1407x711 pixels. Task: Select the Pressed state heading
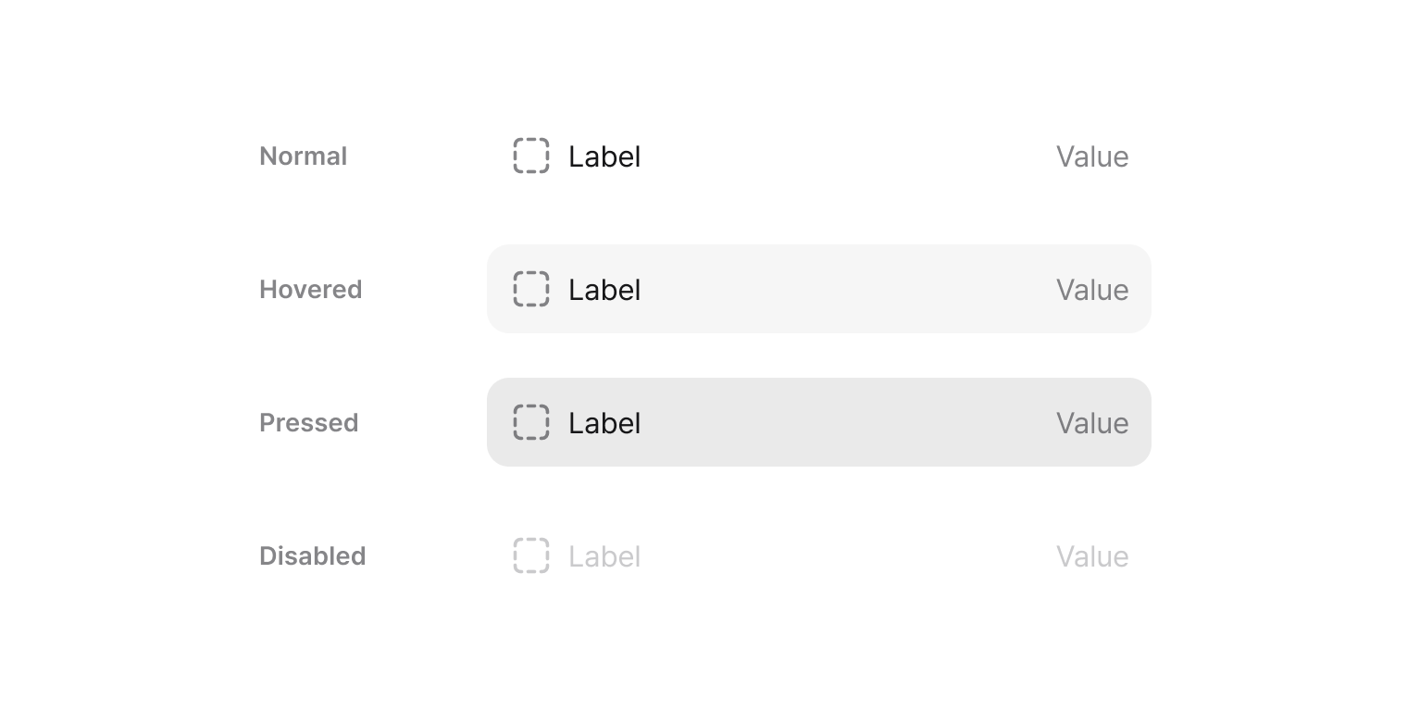(309, 423)
